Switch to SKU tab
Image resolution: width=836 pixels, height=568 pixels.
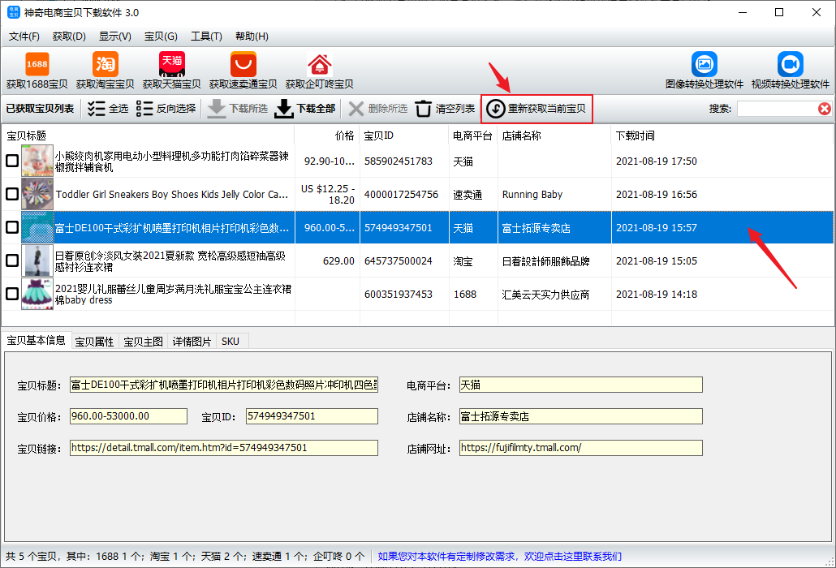point(231,342)
